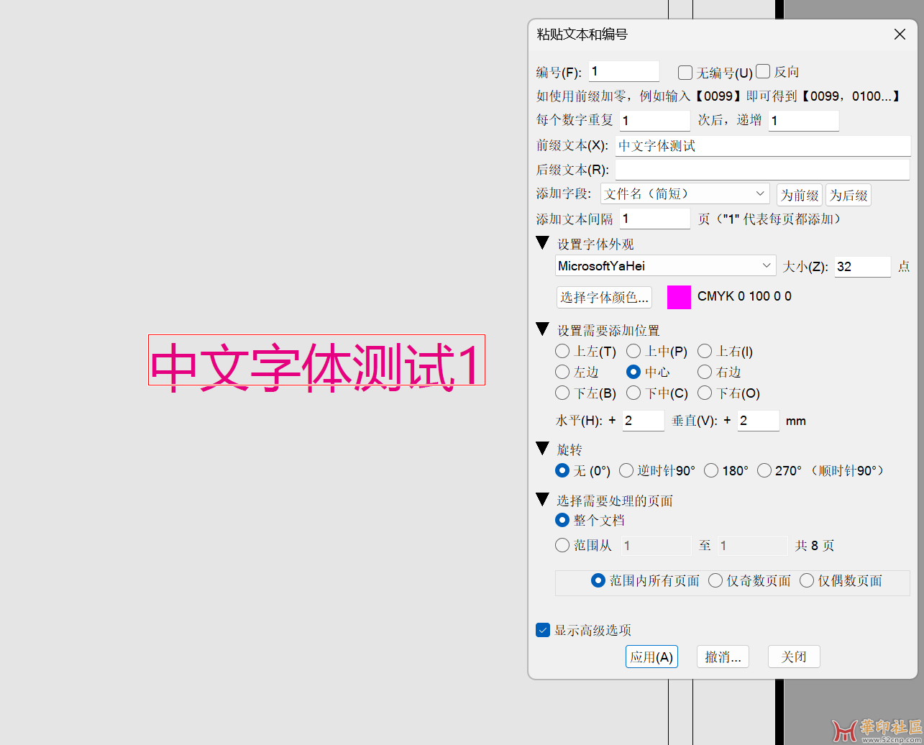Click the 前缀文本 input field
The image size is (924, 745).
tap(762, 146)
